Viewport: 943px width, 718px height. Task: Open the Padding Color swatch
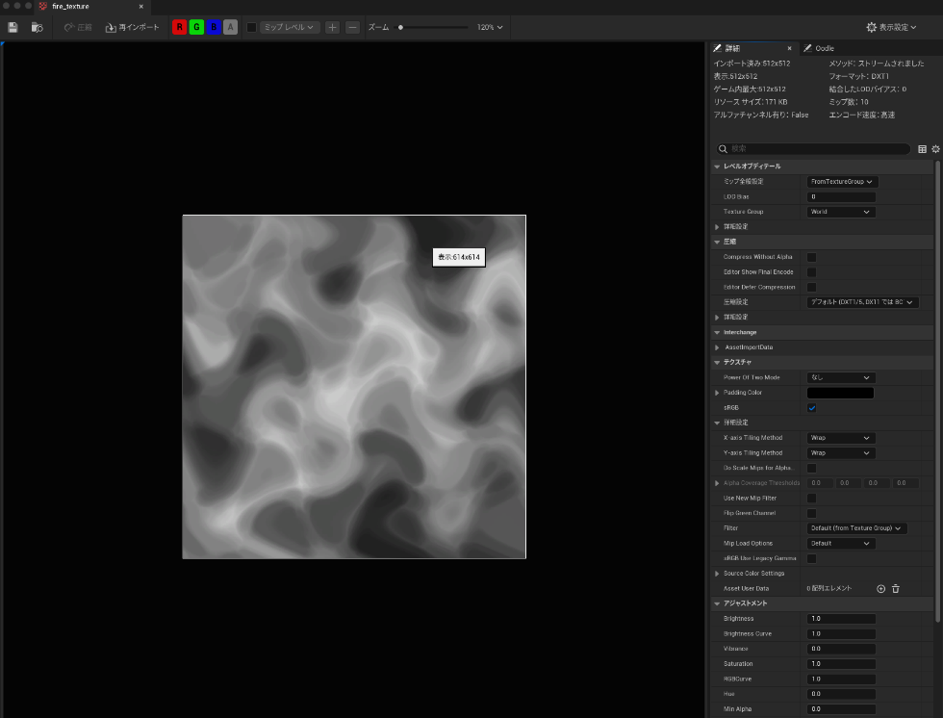(839, 393)
